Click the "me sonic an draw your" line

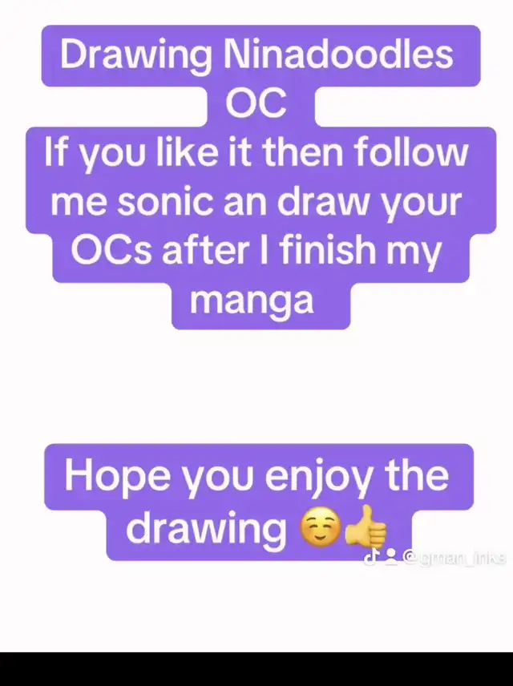coord(256,203)
